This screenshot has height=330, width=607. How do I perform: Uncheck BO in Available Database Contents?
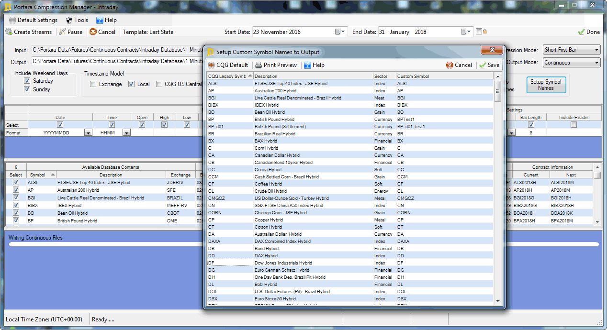pos(16,213)
